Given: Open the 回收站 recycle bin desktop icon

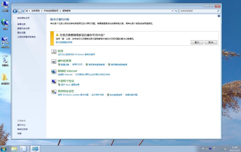Looking at the screenshot, I should [5, 61].
